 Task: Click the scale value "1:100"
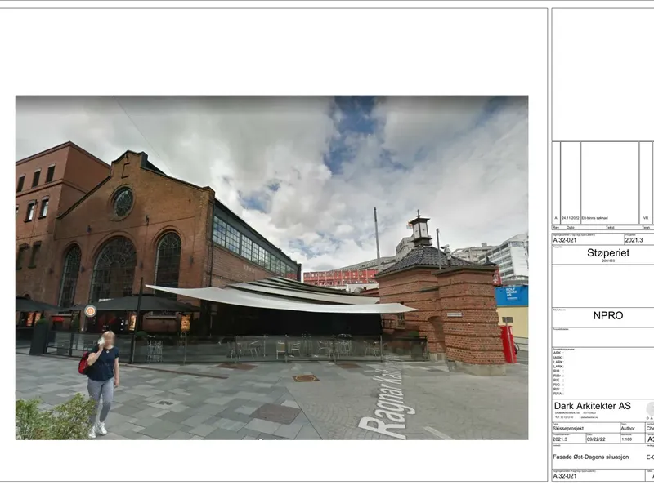tap(626, 439)
